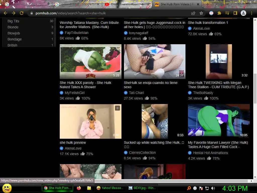This screenshot has height=193, width=257.
Task: Click the 4:03 PM clock
Action: pyautogui.click(x=235, y=188)
